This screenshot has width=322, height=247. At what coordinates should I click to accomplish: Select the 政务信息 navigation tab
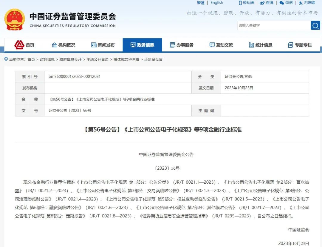143,45
